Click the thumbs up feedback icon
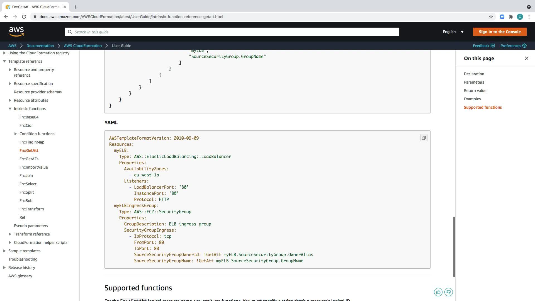 [x=438, y=292]
